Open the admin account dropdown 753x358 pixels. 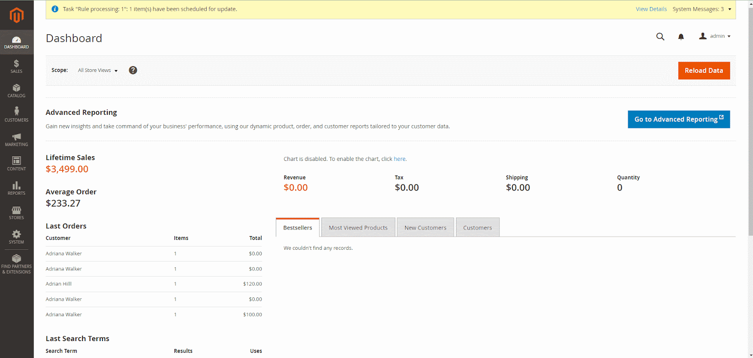(x=715, y=36)
